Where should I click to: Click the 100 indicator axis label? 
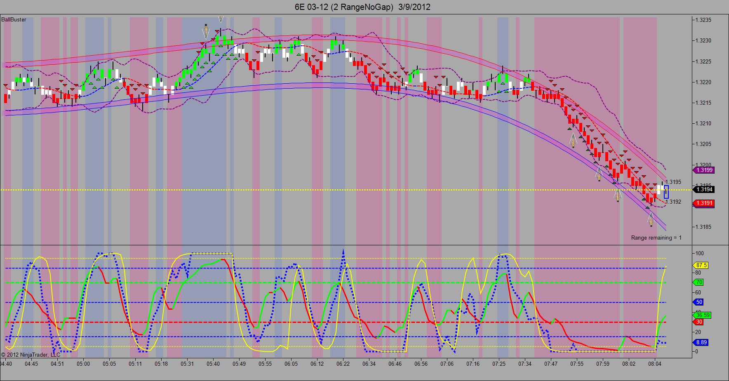pyautogui.click(x=700, y=253)
